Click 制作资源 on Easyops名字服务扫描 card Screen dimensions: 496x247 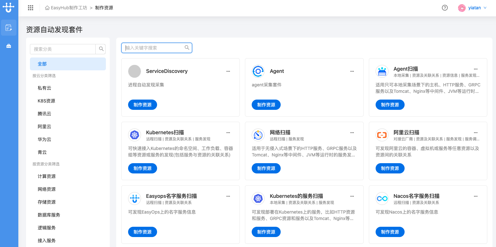(x=143, y=232)
